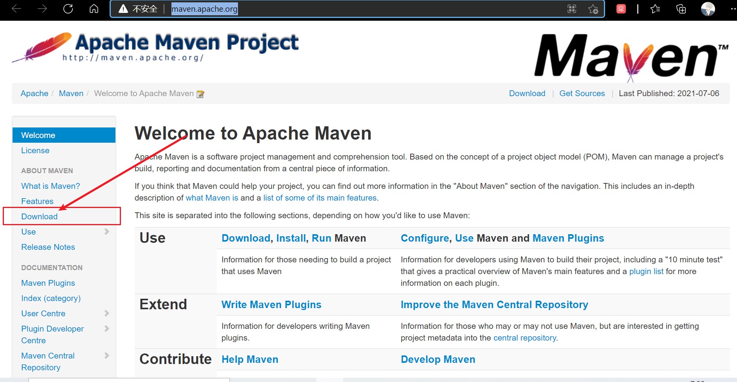The height and width of the screenshot is (382, 737).
Task: Open browser settings and more menu
Action: point(733,9)
